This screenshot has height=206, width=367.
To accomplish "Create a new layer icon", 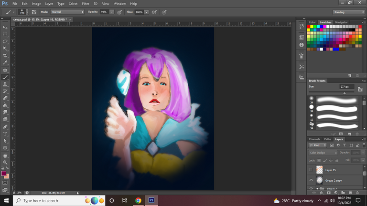I will coord(350,193).
